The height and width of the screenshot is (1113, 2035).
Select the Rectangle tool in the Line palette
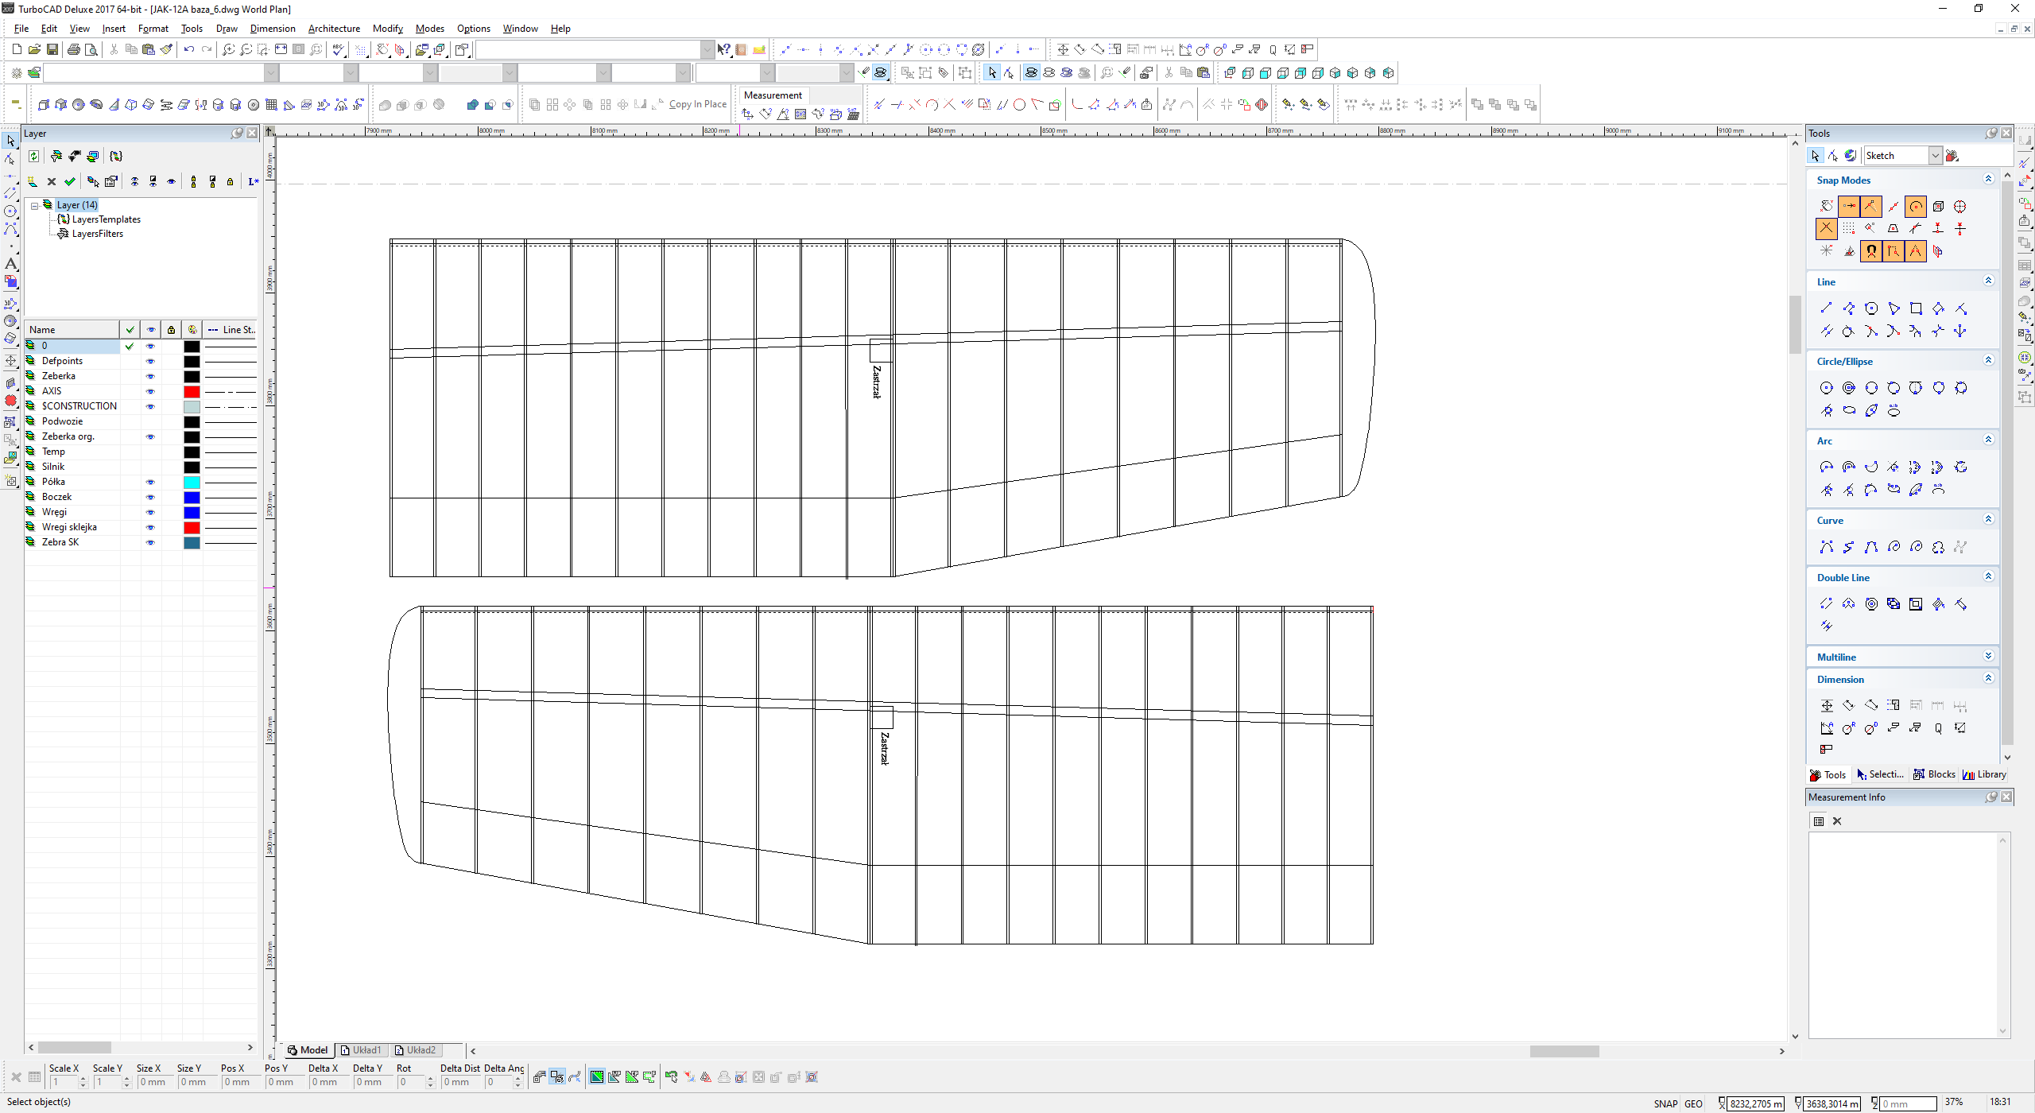pos(1916,308)
